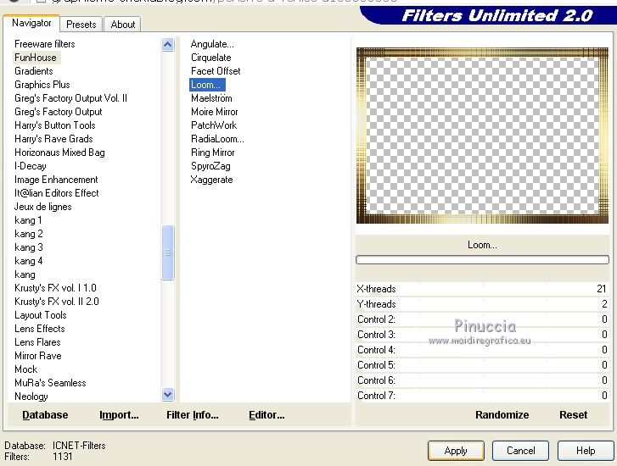Choose the Angulate... filter

point(212,44)
